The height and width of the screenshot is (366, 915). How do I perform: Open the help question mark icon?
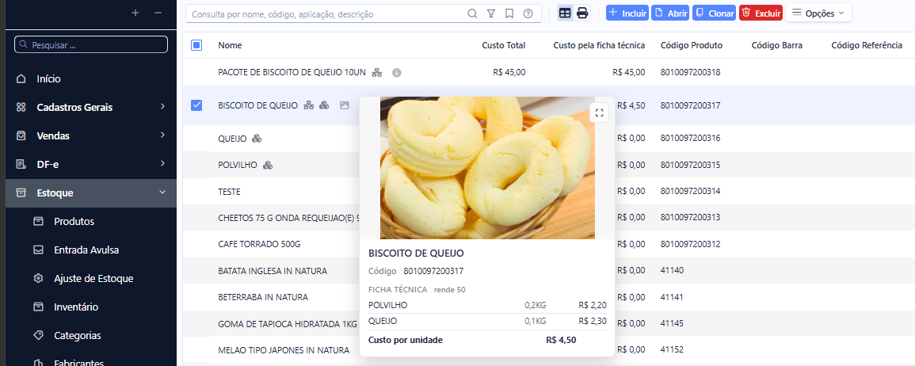click(528, 14)
